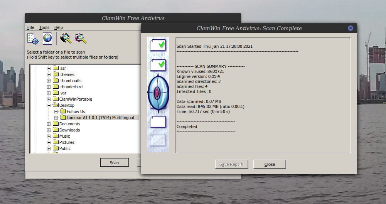Viewport: 386px width, 204px height.
Task: Select the Pictures tree row label
Action: point(67,142)
